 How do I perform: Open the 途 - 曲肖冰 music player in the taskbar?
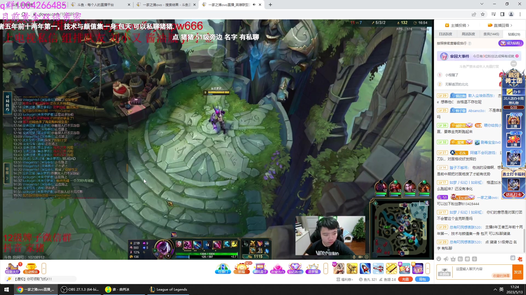tap(124, 290)
